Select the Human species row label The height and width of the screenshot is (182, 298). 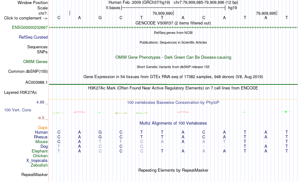tap(41, 132)
